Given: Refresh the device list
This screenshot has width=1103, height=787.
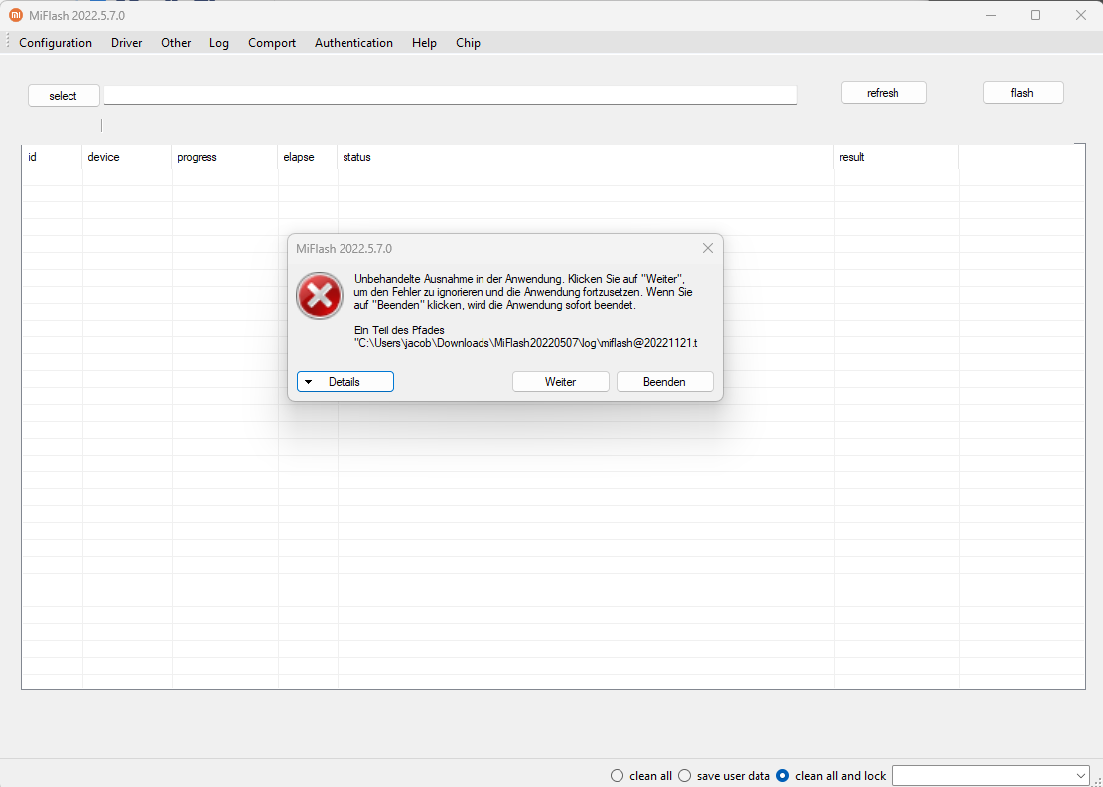Looking at the screenshot, I should point(883,93).
